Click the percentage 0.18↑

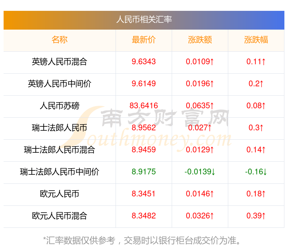point(256,194)
